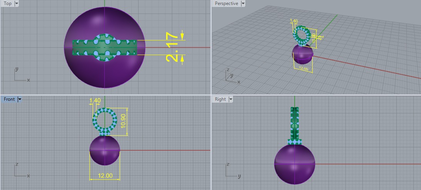Screen dimensions: 421x190
Task: Select the 1.40 dimension in Front view
Action: [x=95, y=100]
